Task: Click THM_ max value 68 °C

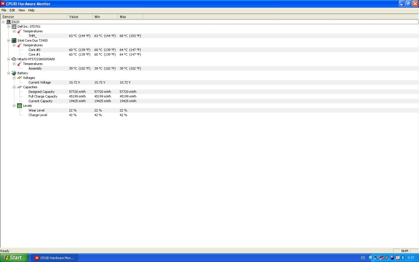Action: (130, 36)
